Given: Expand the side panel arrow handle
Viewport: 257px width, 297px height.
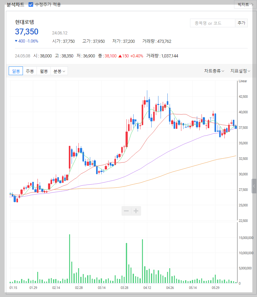Looking at the screenshot, I should 254,186.
